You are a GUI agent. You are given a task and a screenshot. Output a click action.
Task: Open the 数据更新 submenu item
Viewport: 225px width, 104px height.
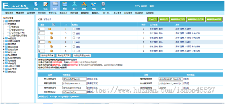[85, 13]
